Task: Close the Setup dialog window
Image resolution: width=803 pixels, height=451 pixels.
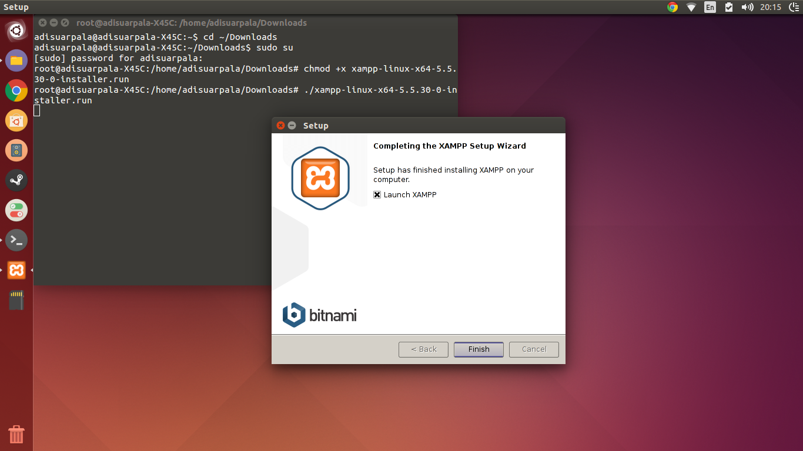Action: (280, 126)
